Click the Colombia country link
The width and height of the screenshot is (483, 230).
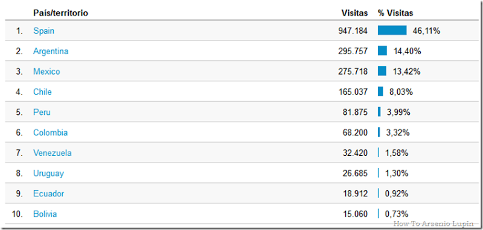[x=51, y=132]
